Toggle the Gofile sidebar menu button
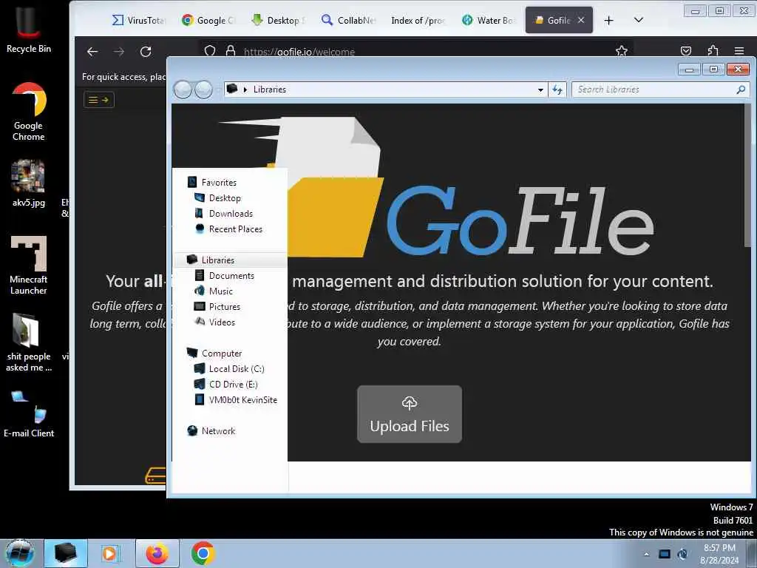The height and width of the screenshot is (568, 757). [99, 100]
